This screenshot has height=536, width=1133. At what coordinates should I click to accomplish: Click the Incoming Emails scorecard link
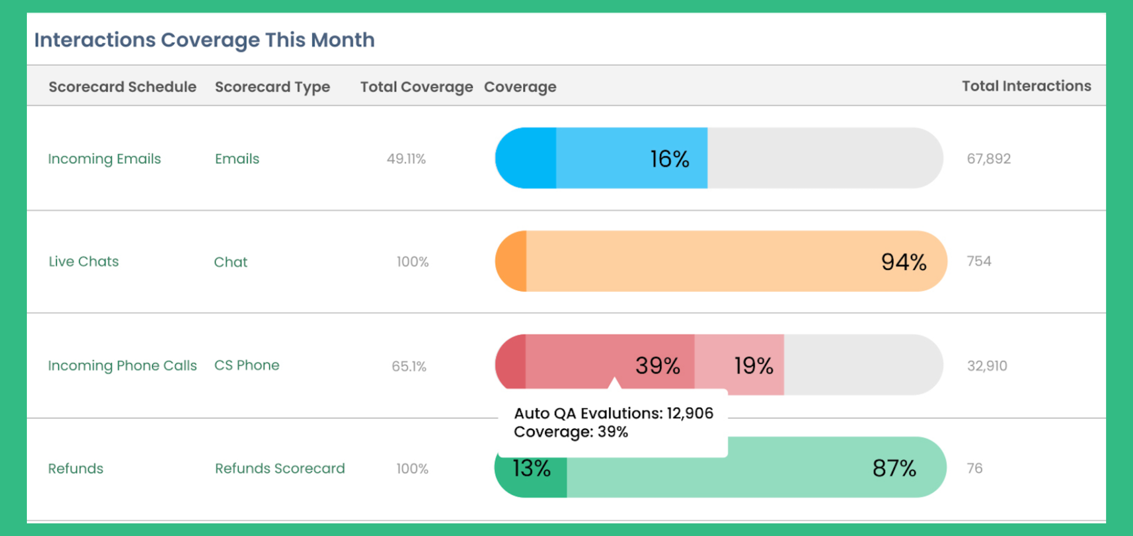pyautogui.click(x=104, y=158)
